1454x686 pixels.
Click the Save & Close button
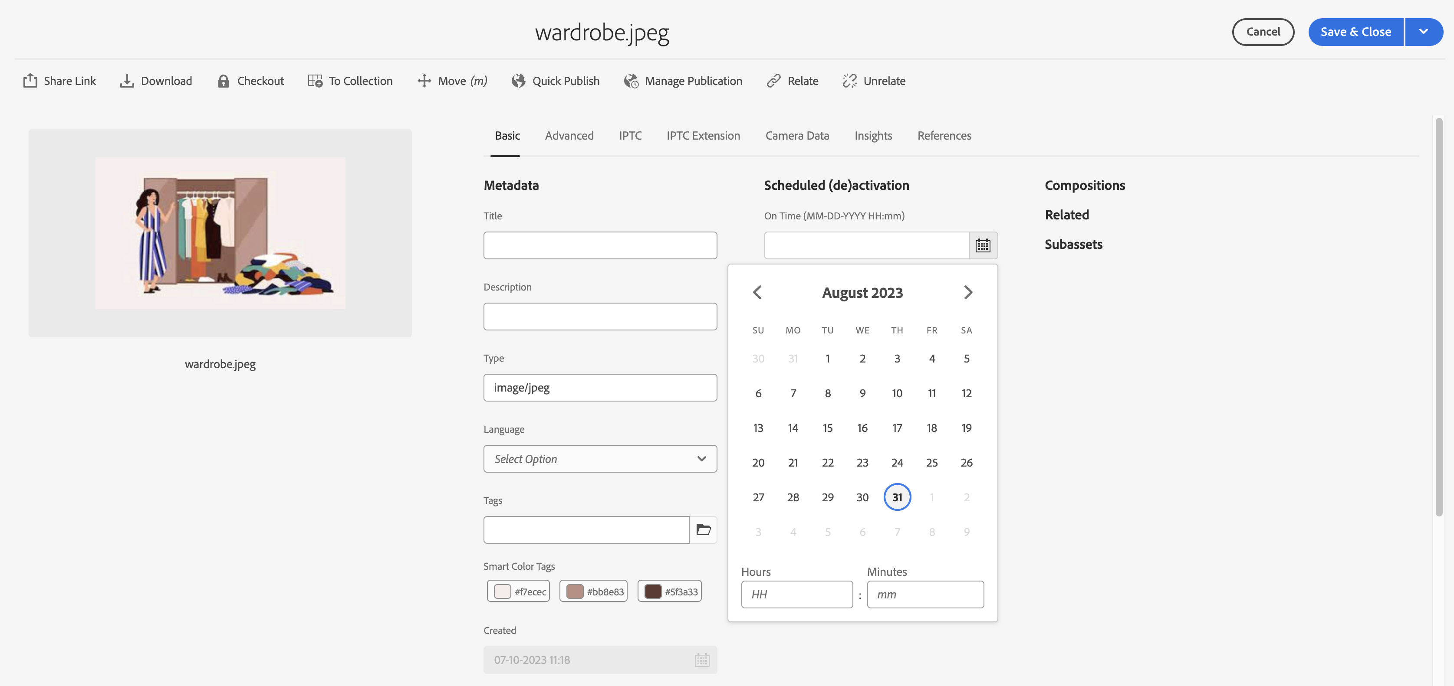pyautogui.click(x=1355, y=32)
